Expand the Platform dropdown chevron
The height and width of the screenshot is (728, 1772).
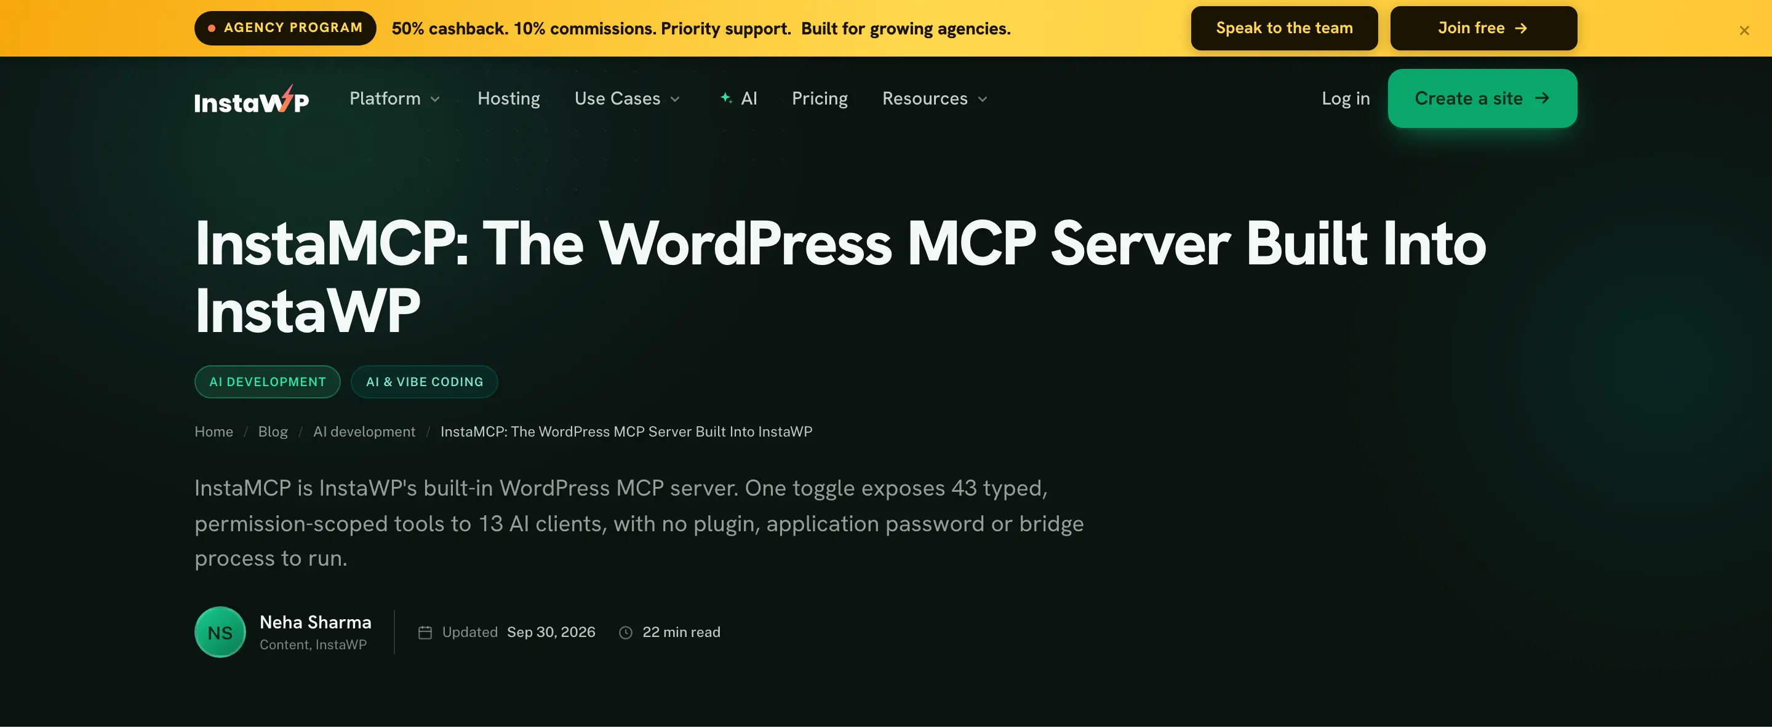coord(435,100)
